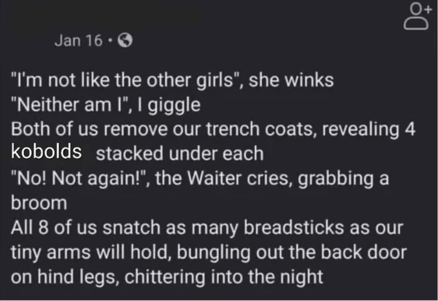438x301 pixels.
Task: Click the line "I'm not like the other girls"
Action: (127, 80)
